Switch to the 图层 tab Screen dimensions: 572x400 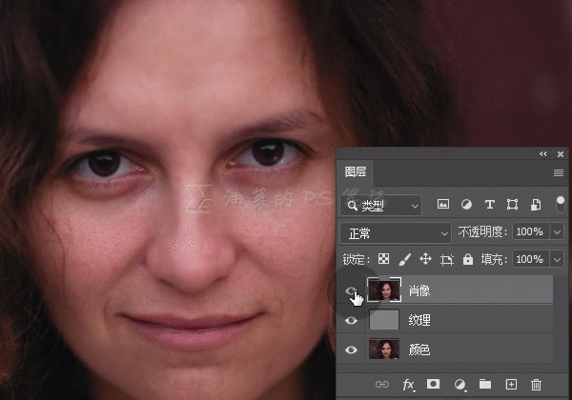click(356, 171)
